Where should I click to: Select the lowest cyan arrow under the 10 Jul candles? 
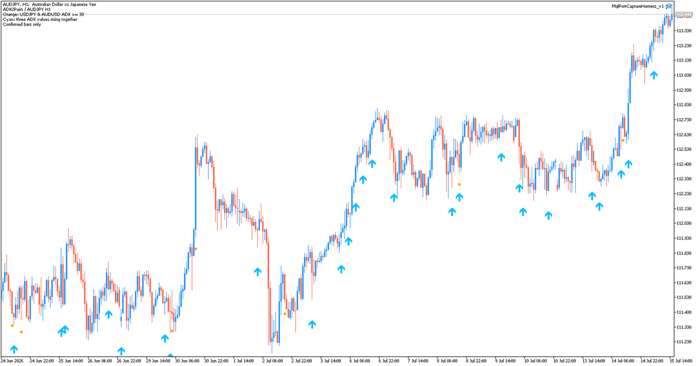[548, 216]
